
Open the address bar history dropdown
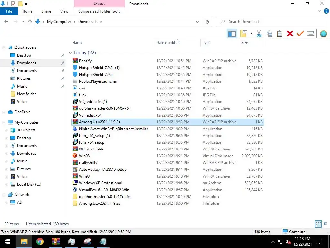[x=198, y=22]
